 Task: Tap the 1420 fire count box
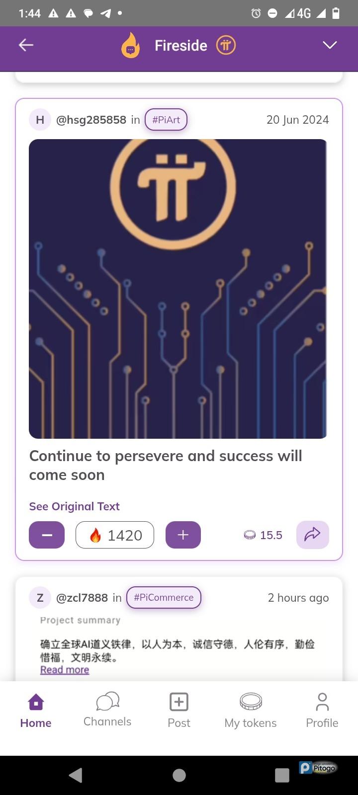pos(115,535)
